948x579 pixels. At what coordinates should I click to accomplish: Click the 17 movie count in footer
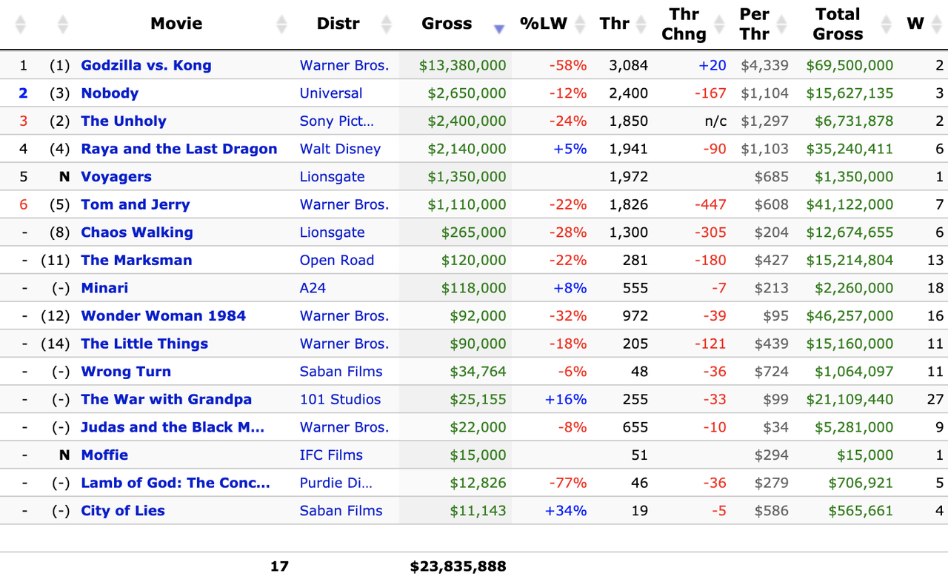pos(279,566)
